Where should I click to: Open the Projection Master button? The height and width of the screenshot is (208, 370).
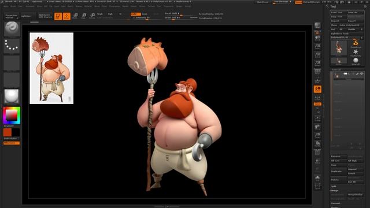point(12,16)
